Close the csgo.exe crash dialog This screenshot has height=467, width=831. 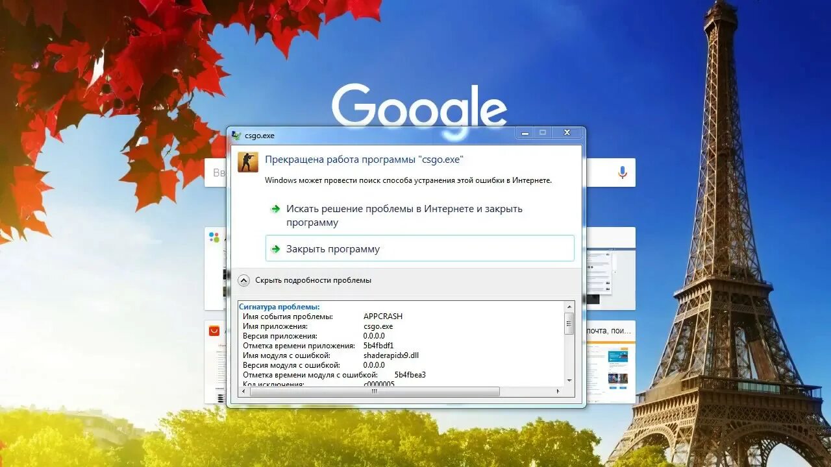pyautogui.click(x=567, y=132)
